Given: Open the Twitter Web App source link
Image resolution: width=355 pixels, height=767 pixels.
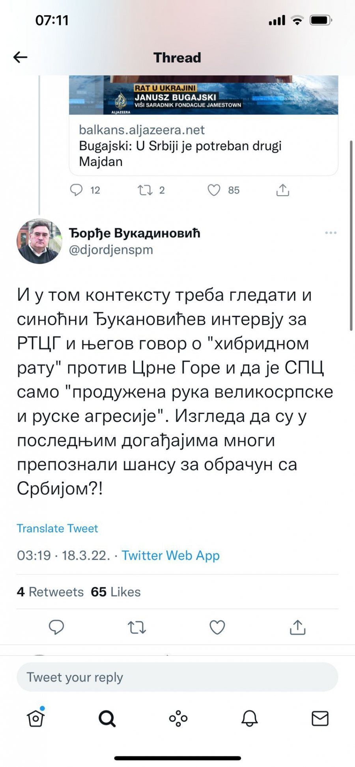Looking at the screenshot, I should click(x=170, y=555).
